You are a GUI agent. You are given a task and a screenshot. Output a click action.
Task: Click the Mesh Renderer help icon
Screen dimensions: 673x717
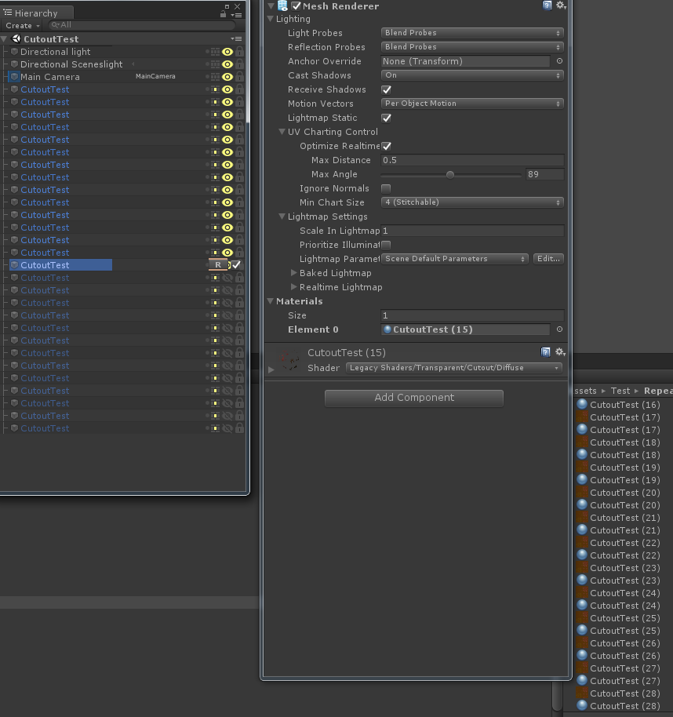pos(547,5)
